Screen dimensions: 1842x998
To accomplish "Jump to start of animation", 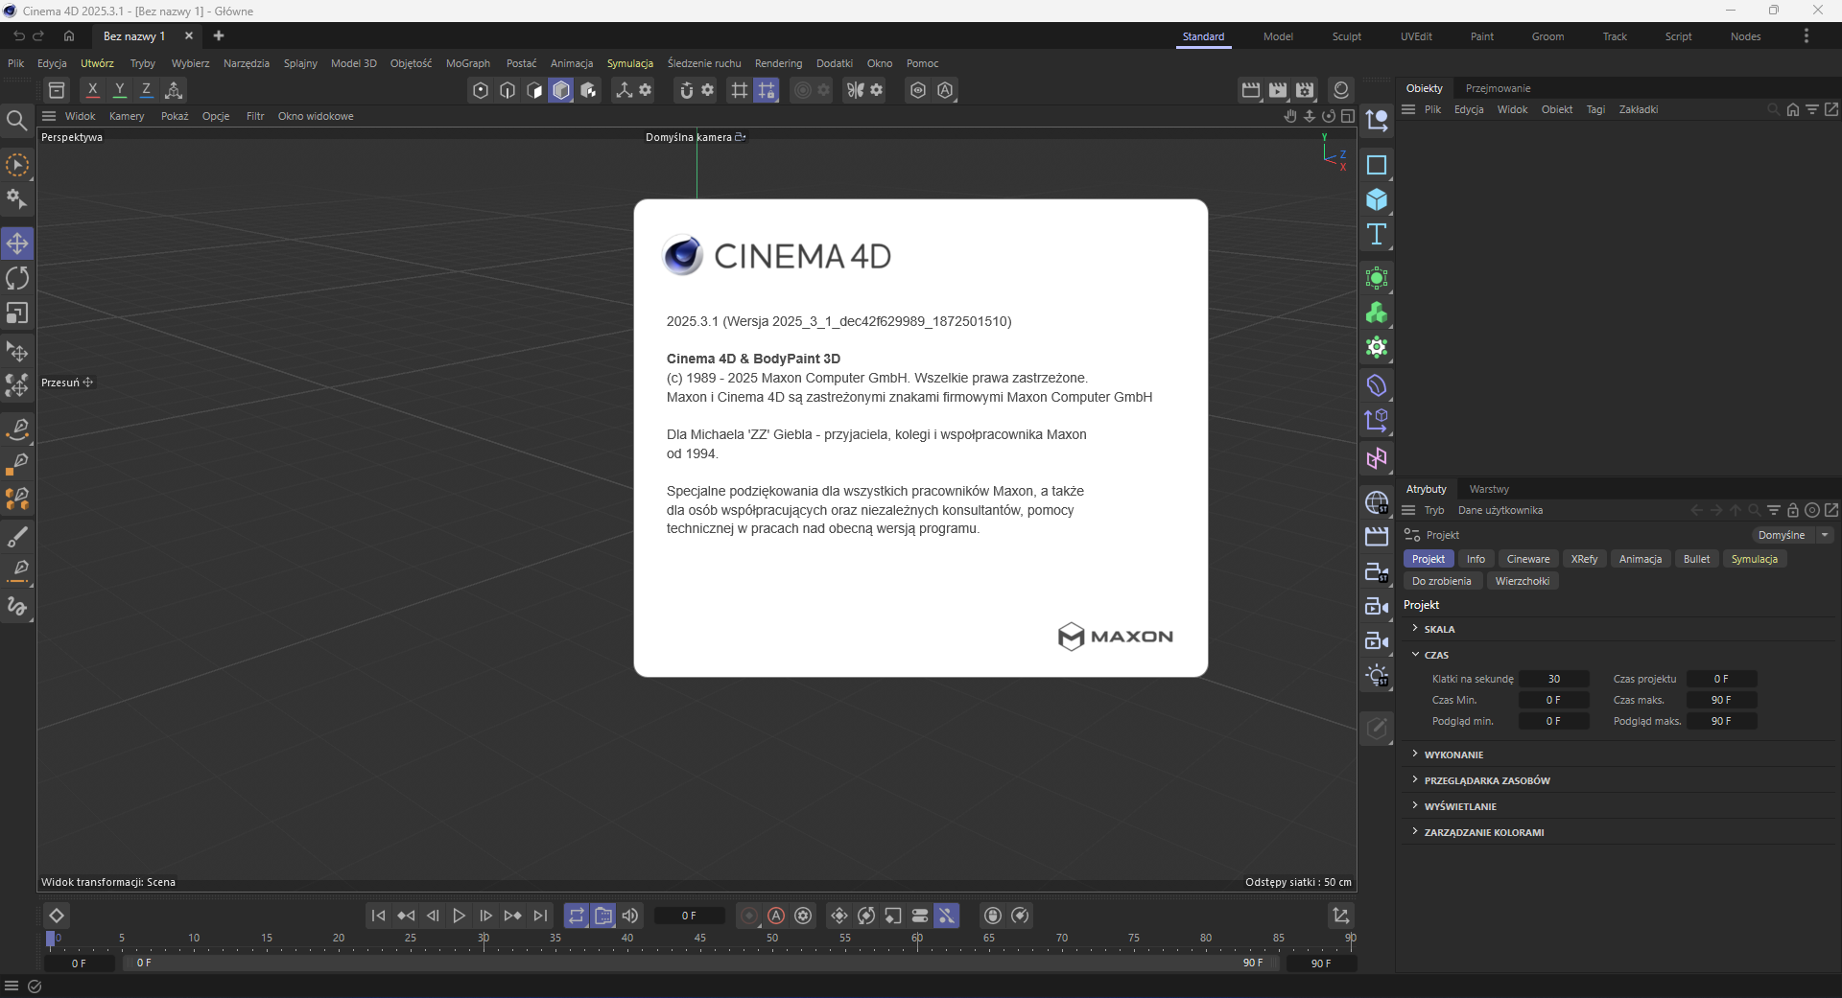I will pyautogui.click(x=378, y=916).
